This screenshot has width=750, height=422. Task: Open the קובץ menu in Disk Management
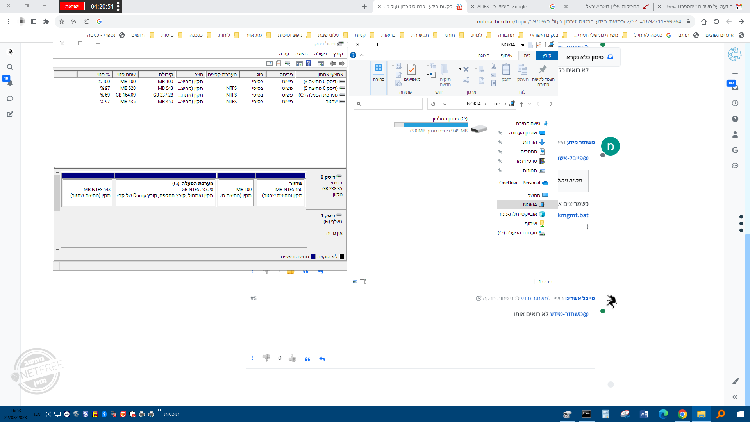(338, 54)
